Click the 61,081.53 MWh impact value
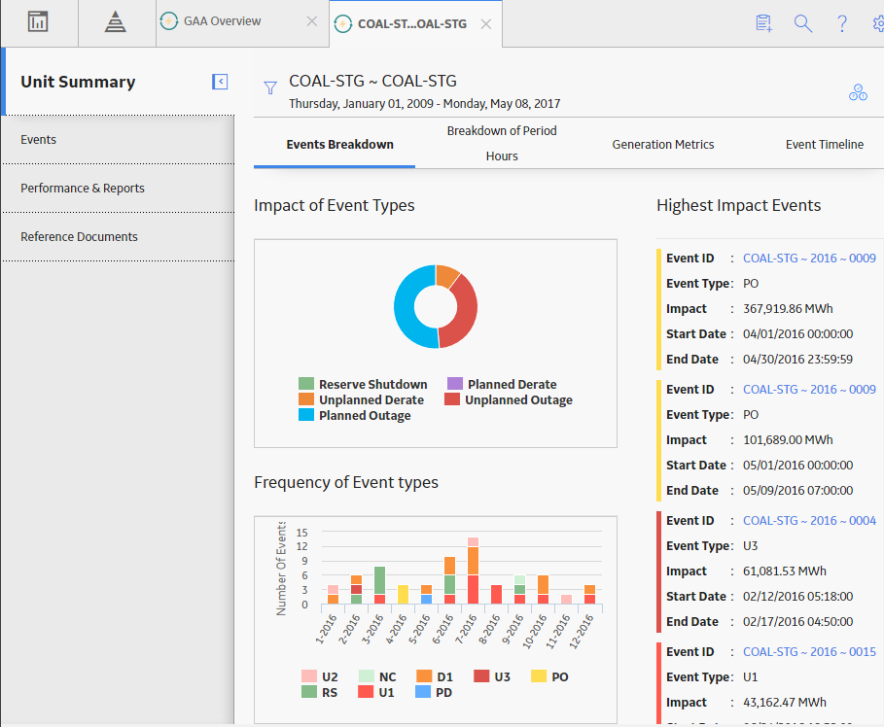Screen dimensions: 884x727 coord(784,571)
